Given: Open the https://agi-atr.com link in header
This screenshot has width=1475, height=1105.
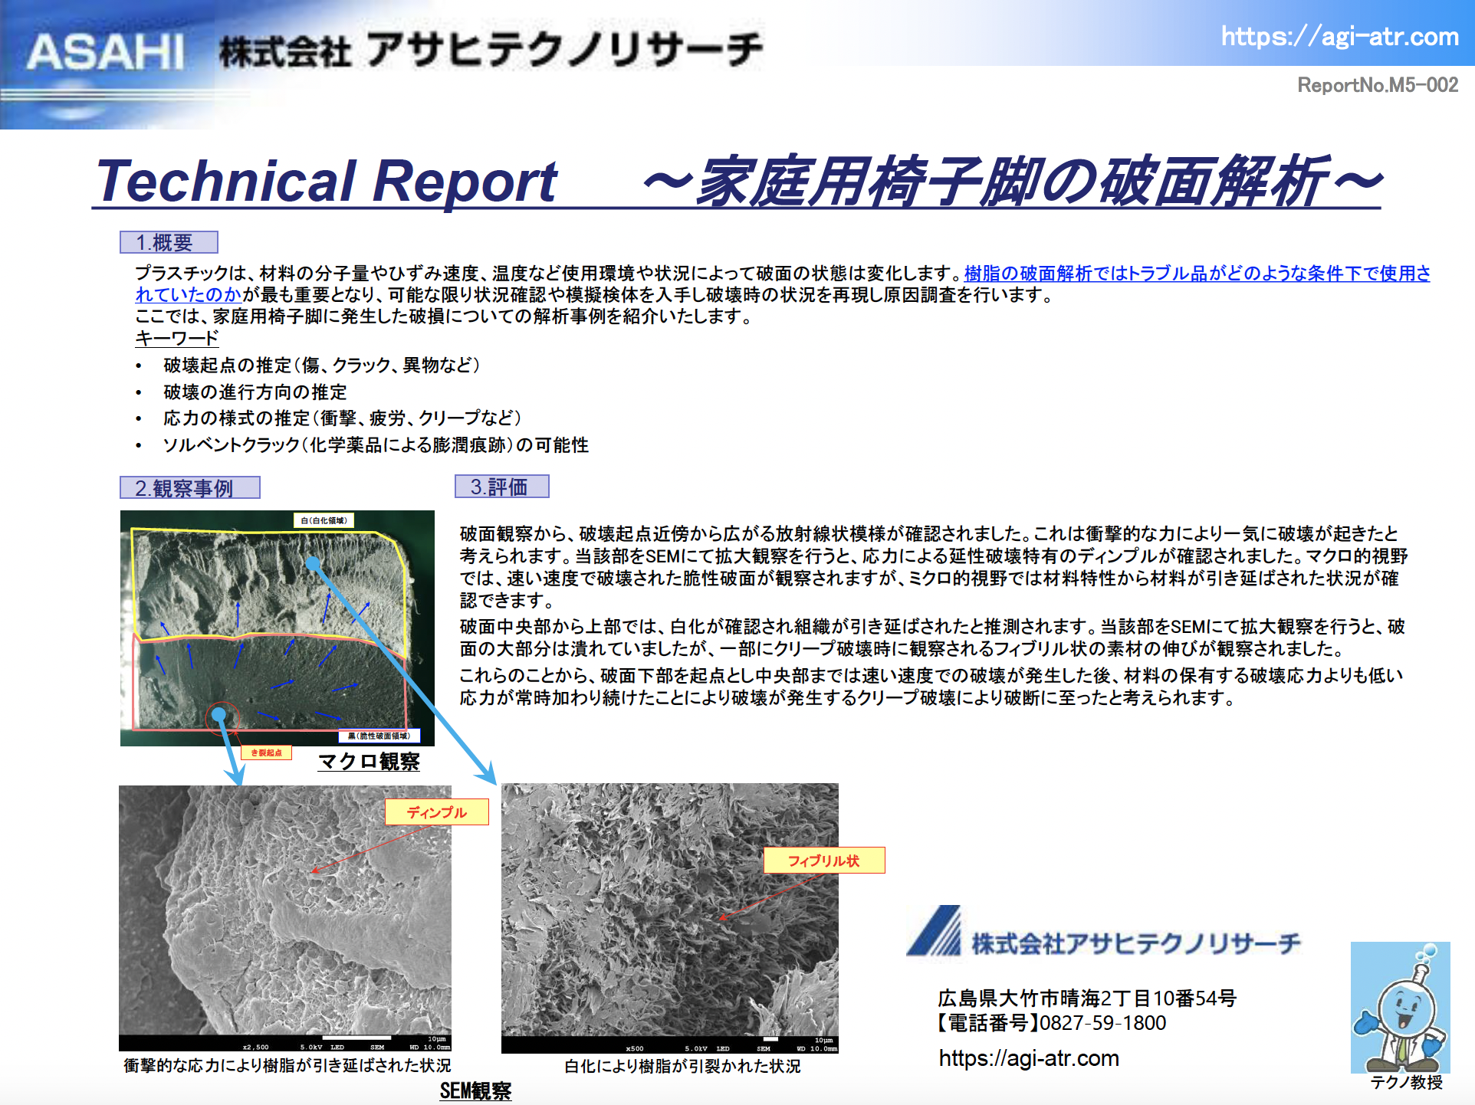Looking at the screenshot, I should [1339, 36].
